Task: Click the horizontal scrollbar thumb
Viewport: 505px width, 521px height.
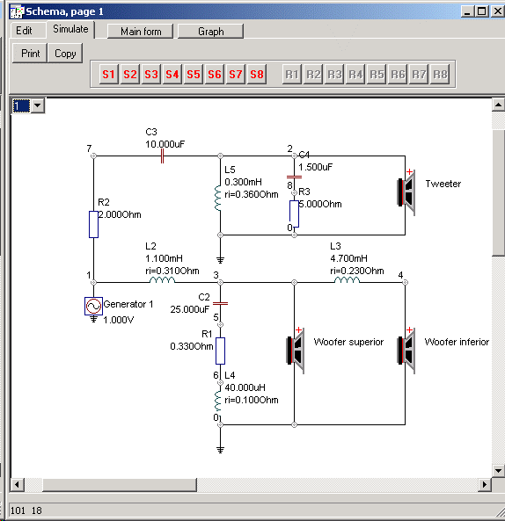Action: click(120, 485)
